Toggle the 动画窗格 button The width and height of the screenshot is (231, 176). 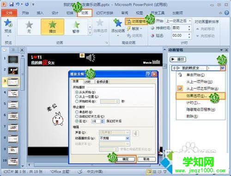pos(136,21)
